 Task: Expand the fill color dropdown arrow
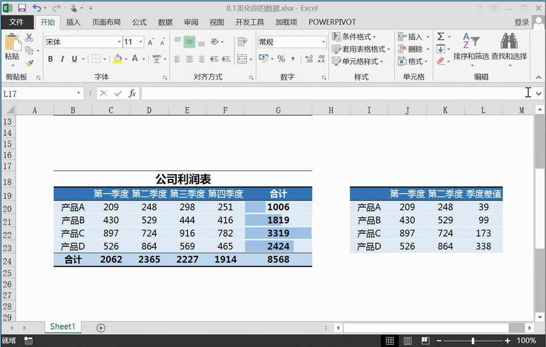pos(125,59)
